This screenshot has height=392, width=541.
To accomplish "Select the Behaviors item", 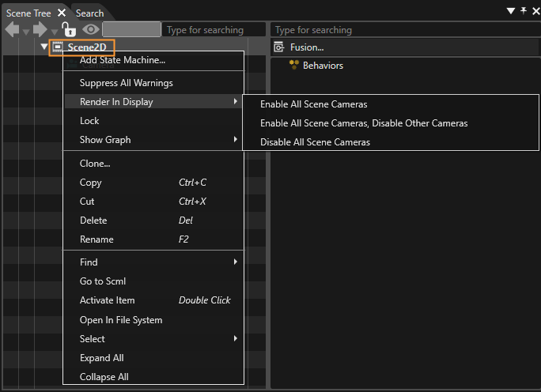I will (323, 66).
